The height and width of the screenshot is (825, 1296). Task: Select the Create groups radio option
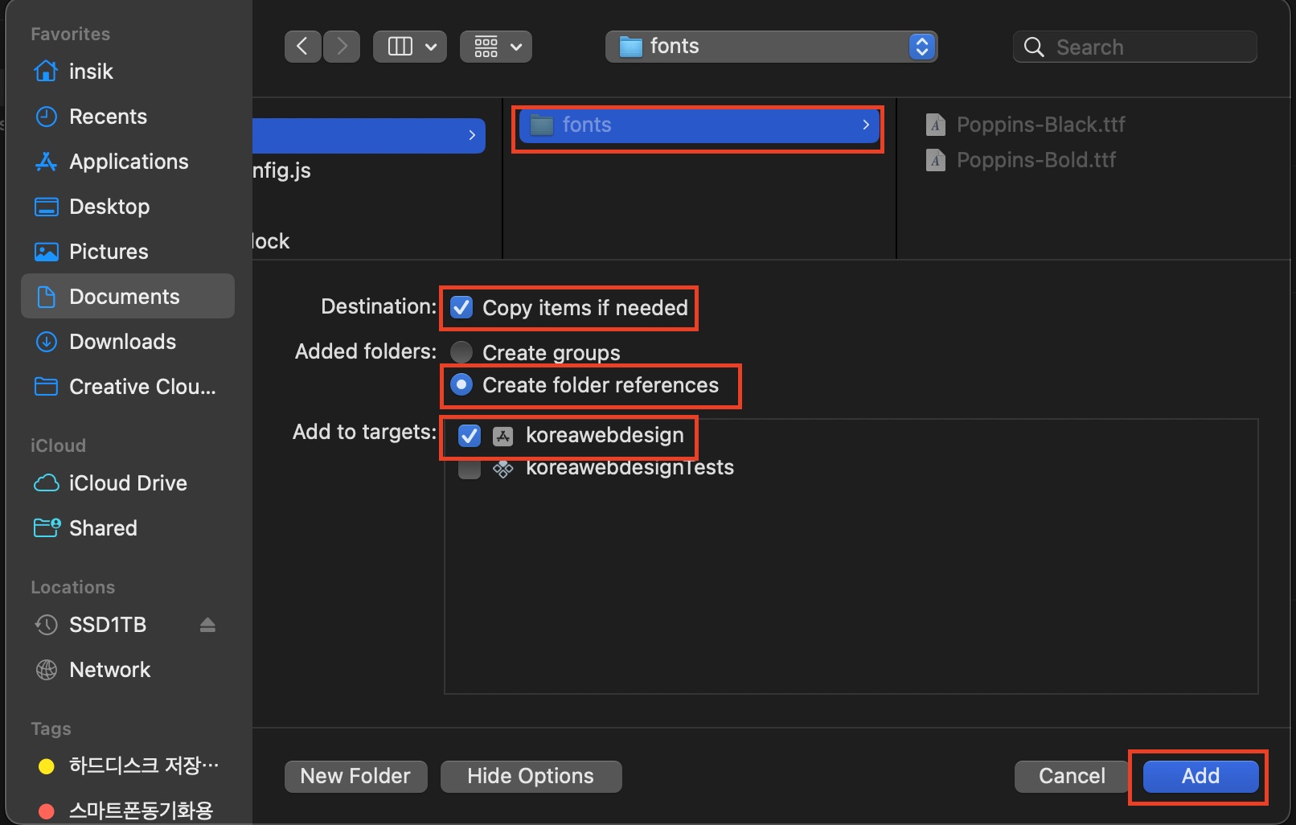click(x=461, y=352)
